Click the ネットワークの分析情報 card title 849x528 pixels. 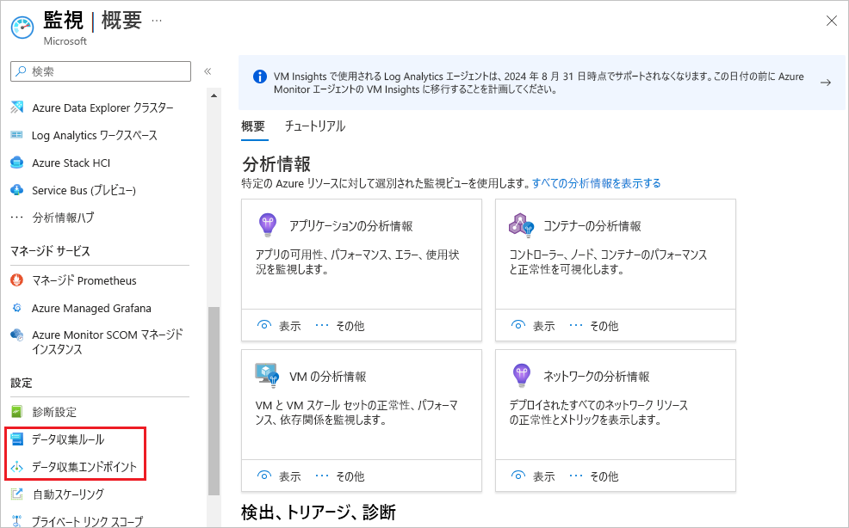(x=597, y=377)
